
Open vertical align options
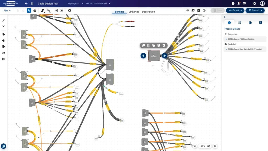coord(48,10)
